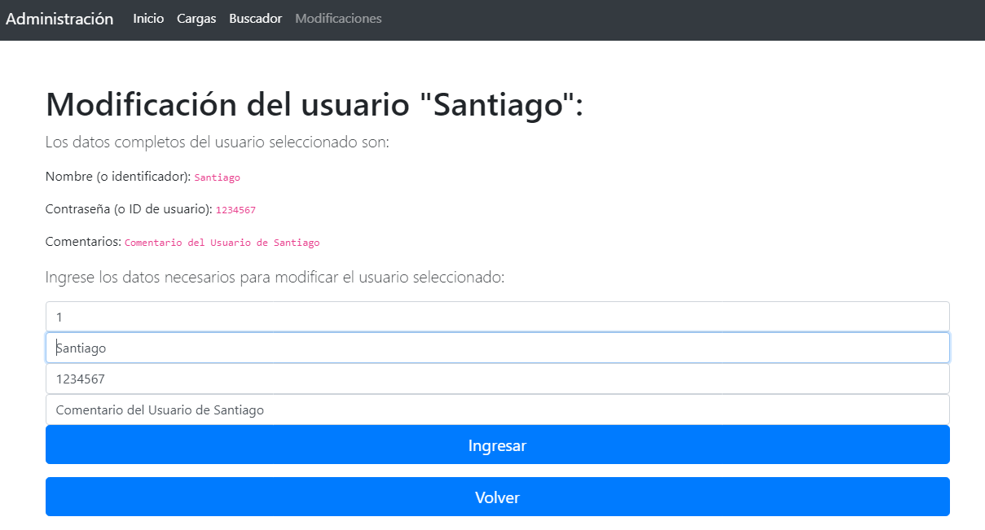Focus the Santiago name input field
Viewport: 985px width, 530px height.
pyautogui.click(x=497, y=347)
